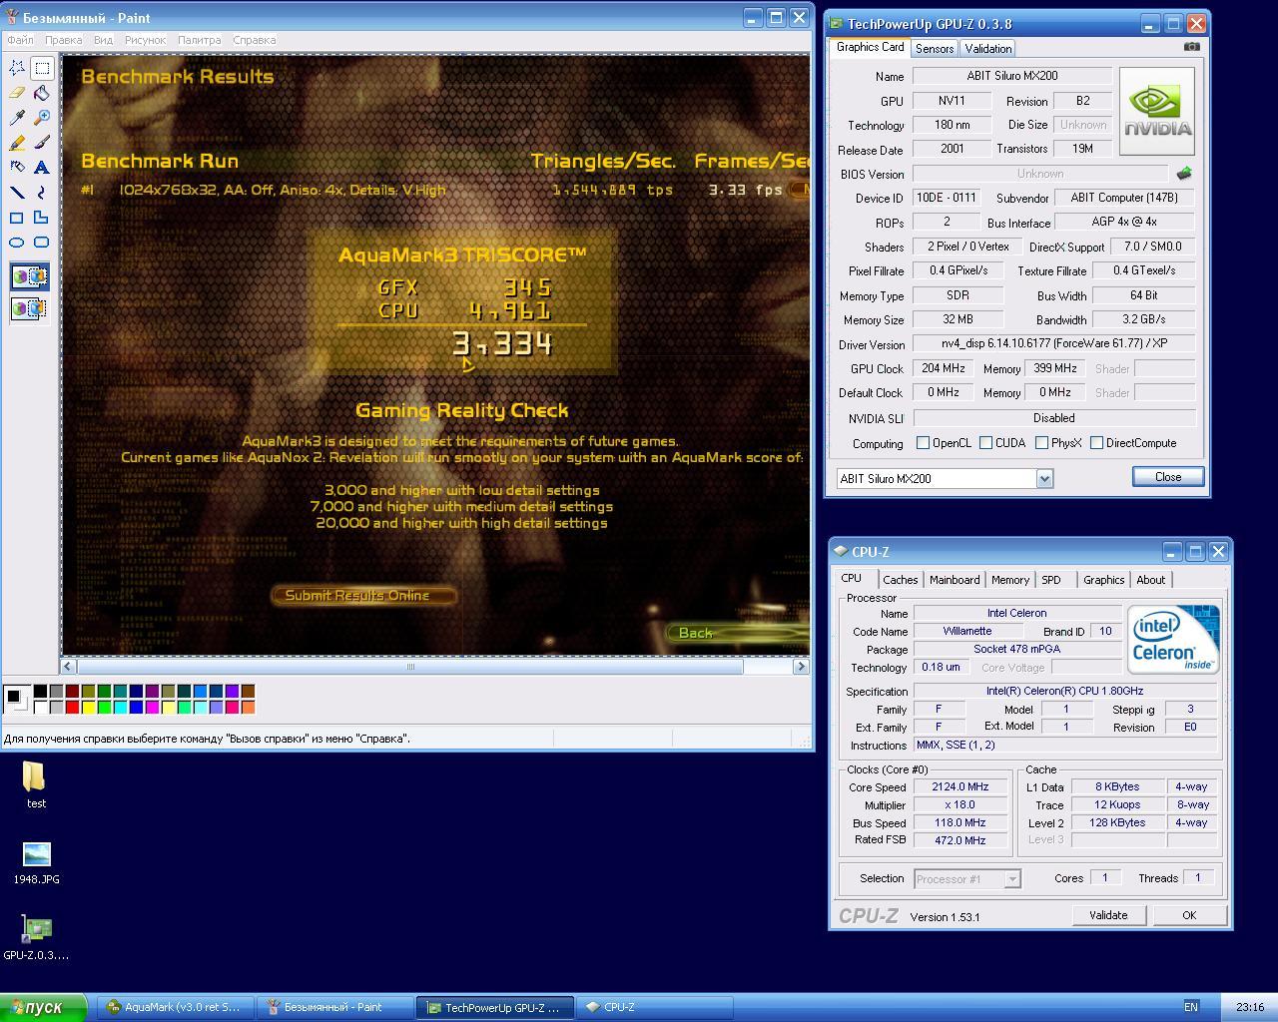This screenshot has height=1022, width=1278.
Task: Toggle the CUDA checkbox
Action: point(985,443)
